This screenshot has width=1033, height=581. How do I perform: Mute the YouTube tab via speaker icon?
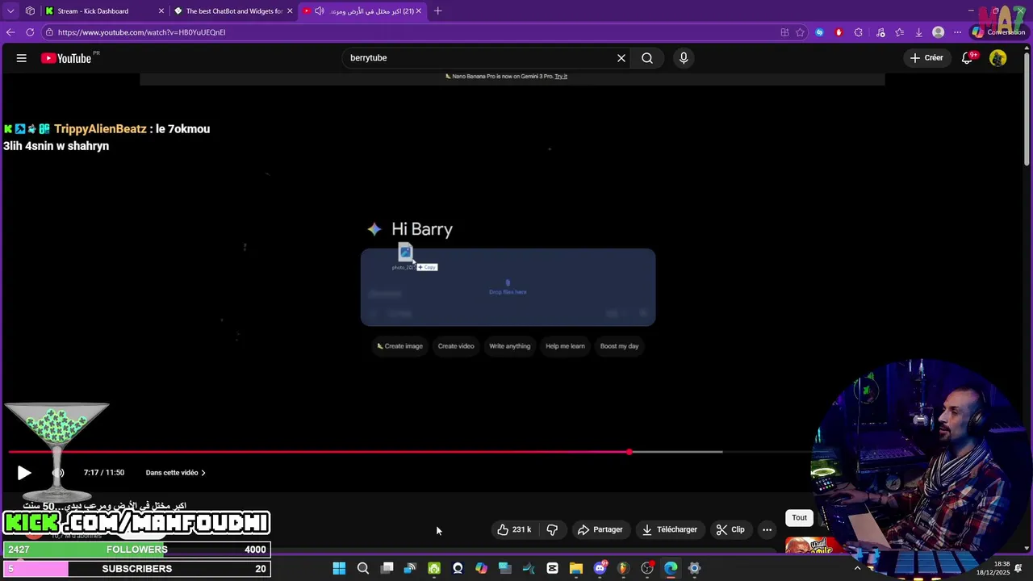319,11
